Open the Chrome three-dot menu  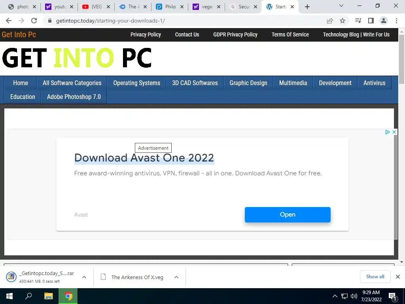coord(396,21)
